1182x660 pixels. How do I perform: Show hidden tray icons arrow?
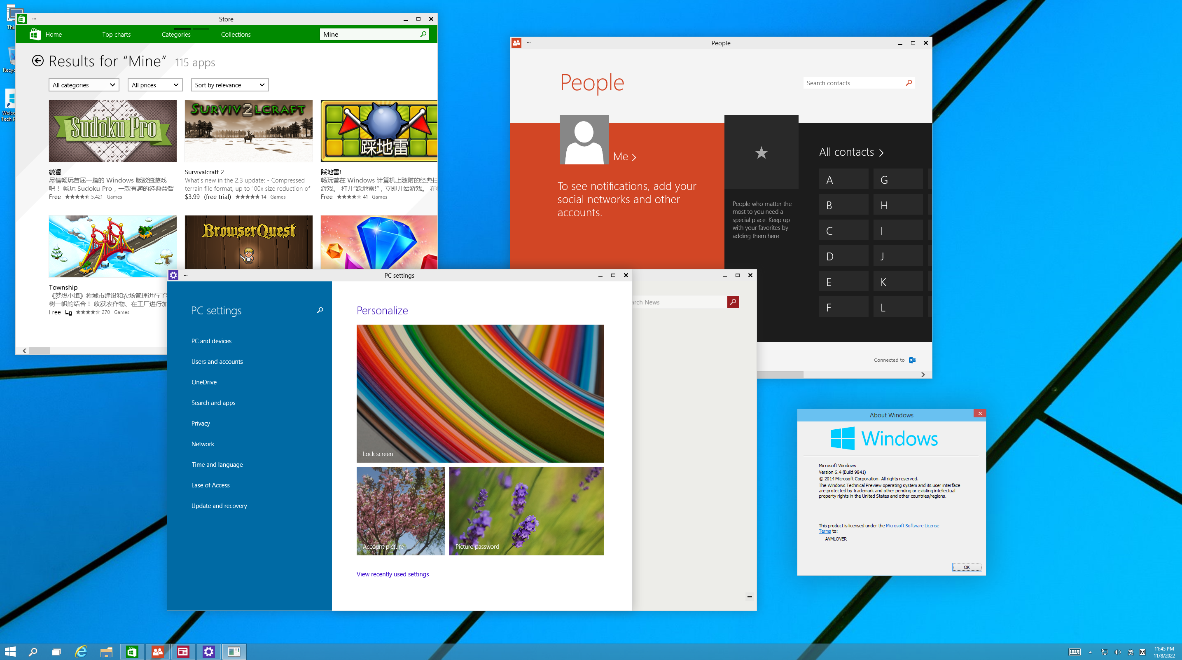pyautogui.click(x=1090, y=652)
